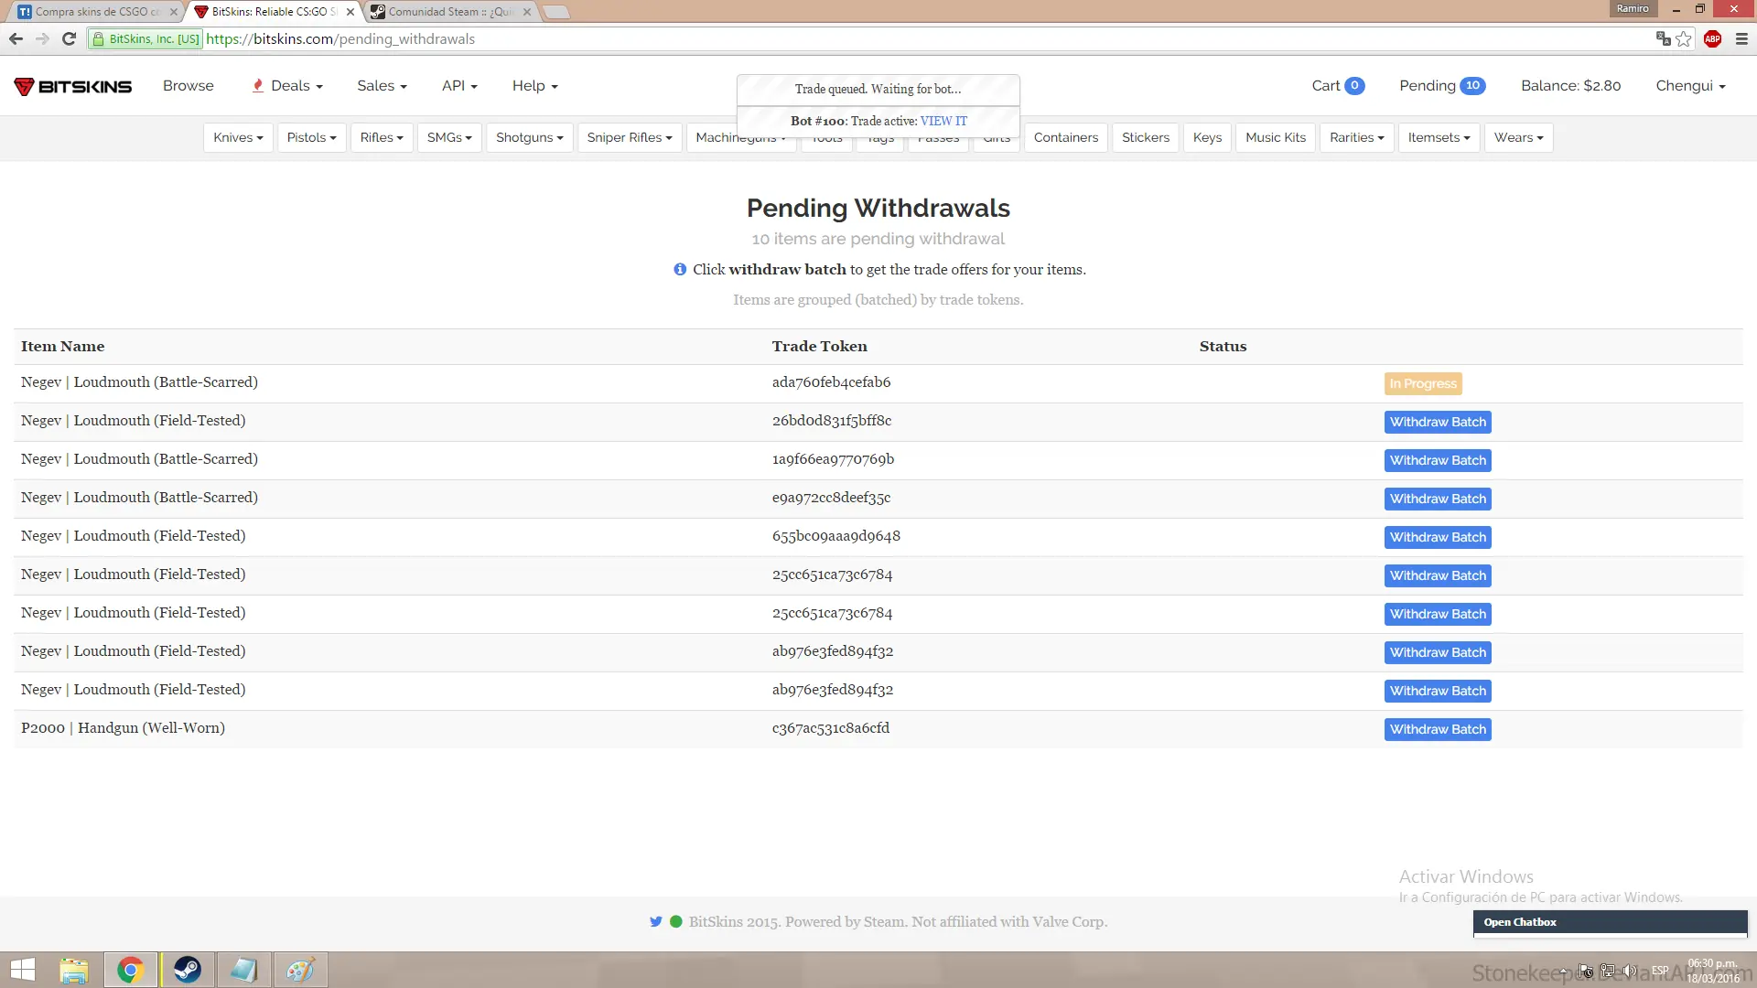The width and height of the screenshot is (1757, 988).
Task: Click the In Progress status button
Action: 1423,383
